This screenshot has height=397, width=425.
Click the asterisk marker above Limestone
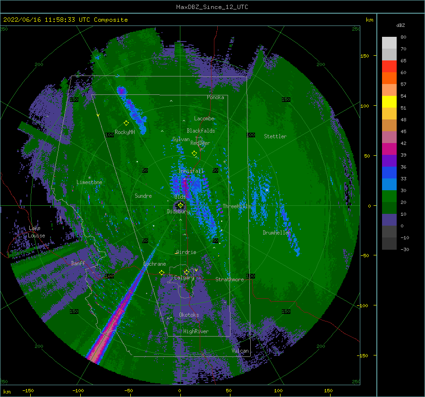point(89,178)
